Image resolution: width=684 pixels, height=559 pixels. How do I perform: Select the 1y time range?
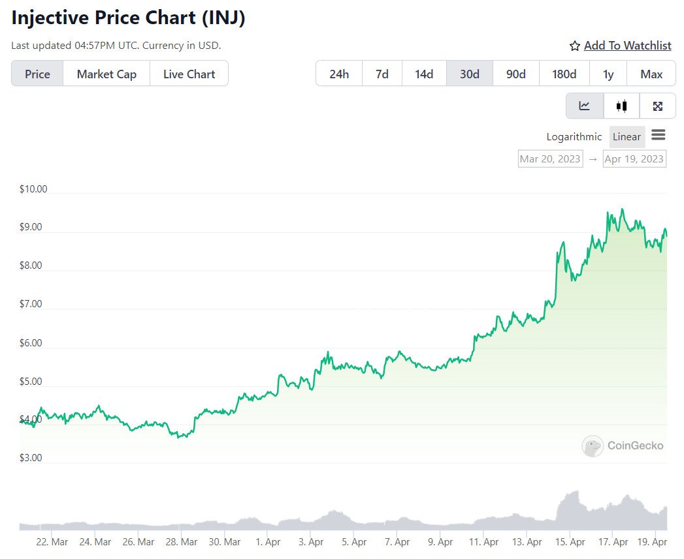point(608,74)
